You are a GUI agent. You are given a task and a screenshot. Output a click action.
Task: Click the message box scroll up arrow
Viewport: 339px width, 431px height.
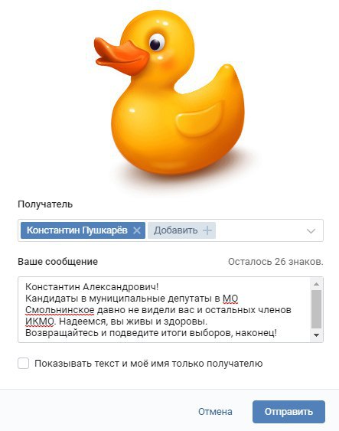point(316,284)
